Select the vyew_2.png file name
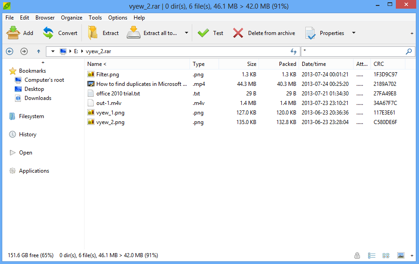Image resolution: width=419 pixels, height=264 pixels. tap(110, 122)
